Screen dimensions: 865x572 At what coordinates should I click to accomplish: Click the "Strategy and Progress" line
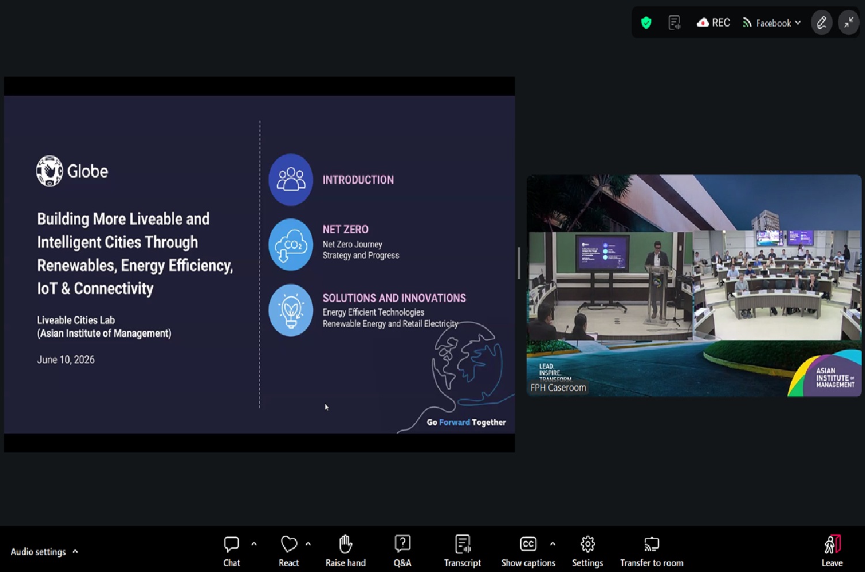[360, 255]
